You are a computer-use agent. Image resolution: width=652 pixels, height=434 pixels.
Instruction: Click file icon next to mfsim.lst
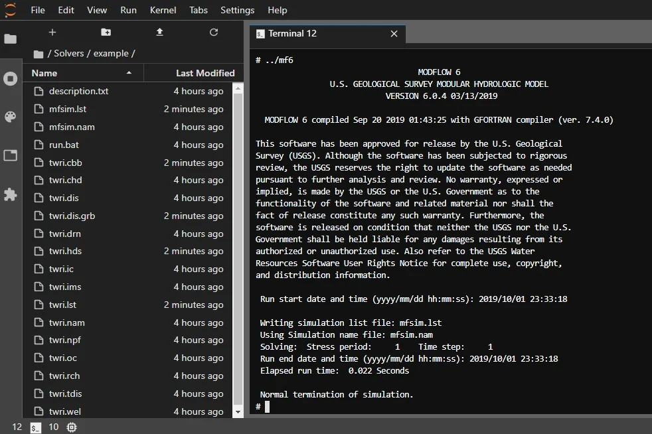(x=39, y=109)
